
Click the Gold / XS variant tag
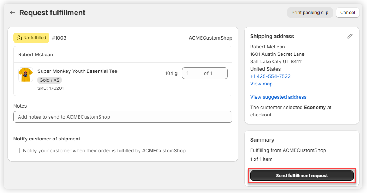(x=50, y=80)
